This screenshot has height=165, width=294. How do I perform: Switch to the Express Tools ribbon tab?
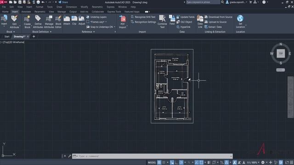click(114, 11)
